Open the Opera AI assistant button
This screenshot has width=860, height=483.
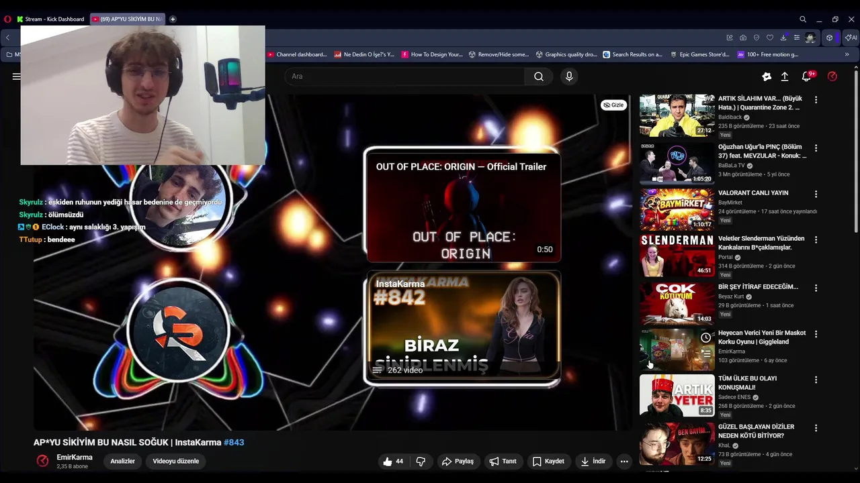(x=851, y=38)
